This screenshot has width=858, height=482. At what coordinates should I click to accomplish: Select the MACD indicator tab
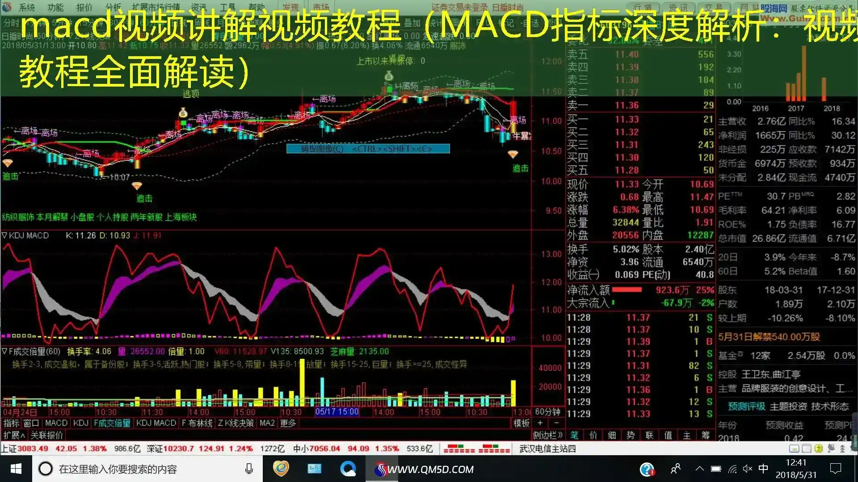coord(56,423)
